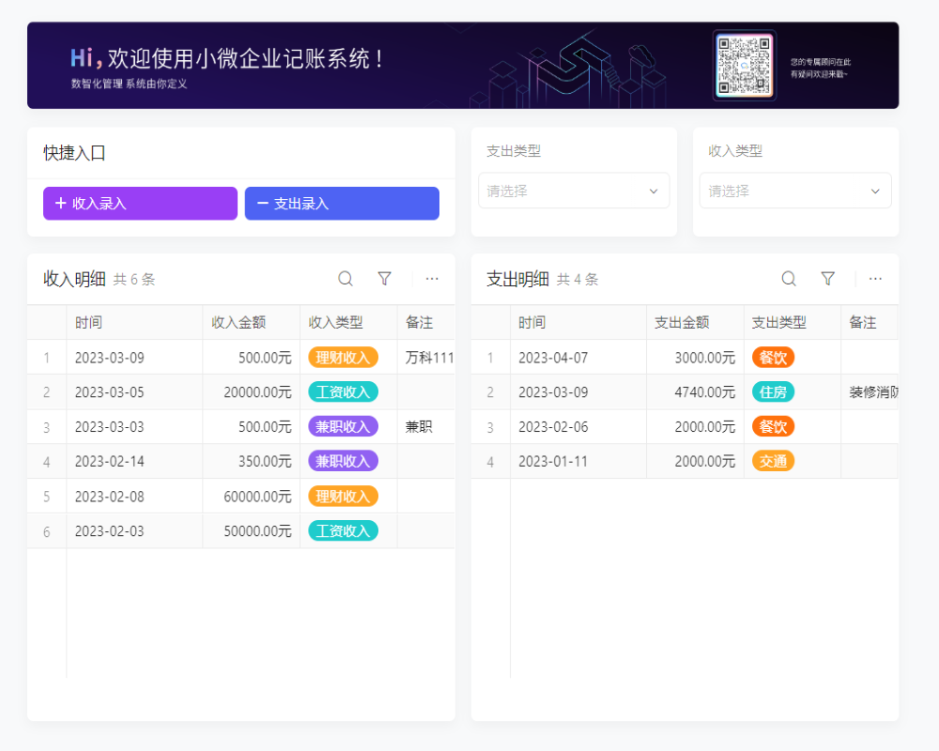The image size is (939, 751).
Task: Open the search icon in 支出明细 panel
Action: tap(788, 278)
